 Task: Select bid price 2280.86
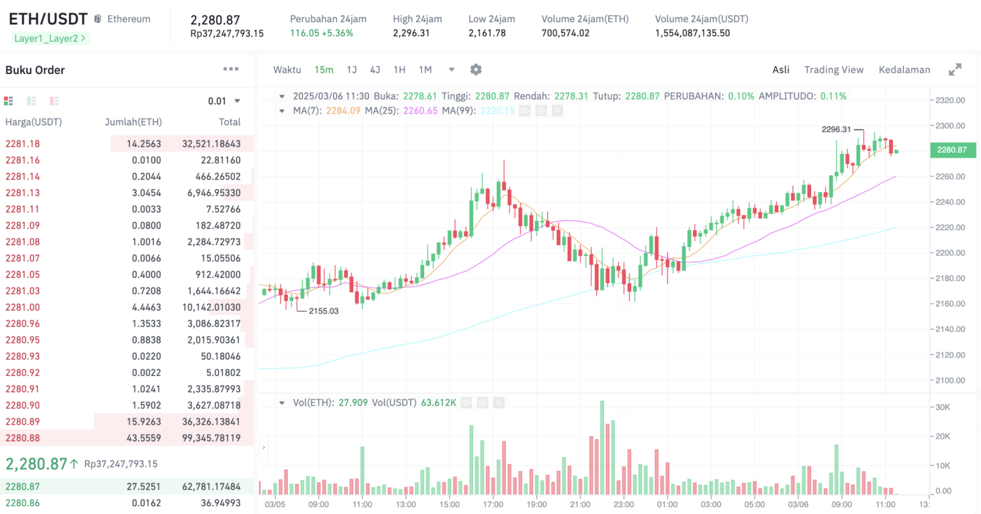(22, 503)
